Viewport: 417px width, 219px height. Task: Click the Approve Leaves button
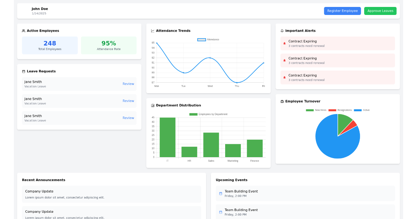click(x=380, y=11)
